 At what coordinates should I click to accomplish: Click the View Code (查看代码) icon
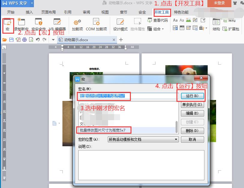click(159, 20)
